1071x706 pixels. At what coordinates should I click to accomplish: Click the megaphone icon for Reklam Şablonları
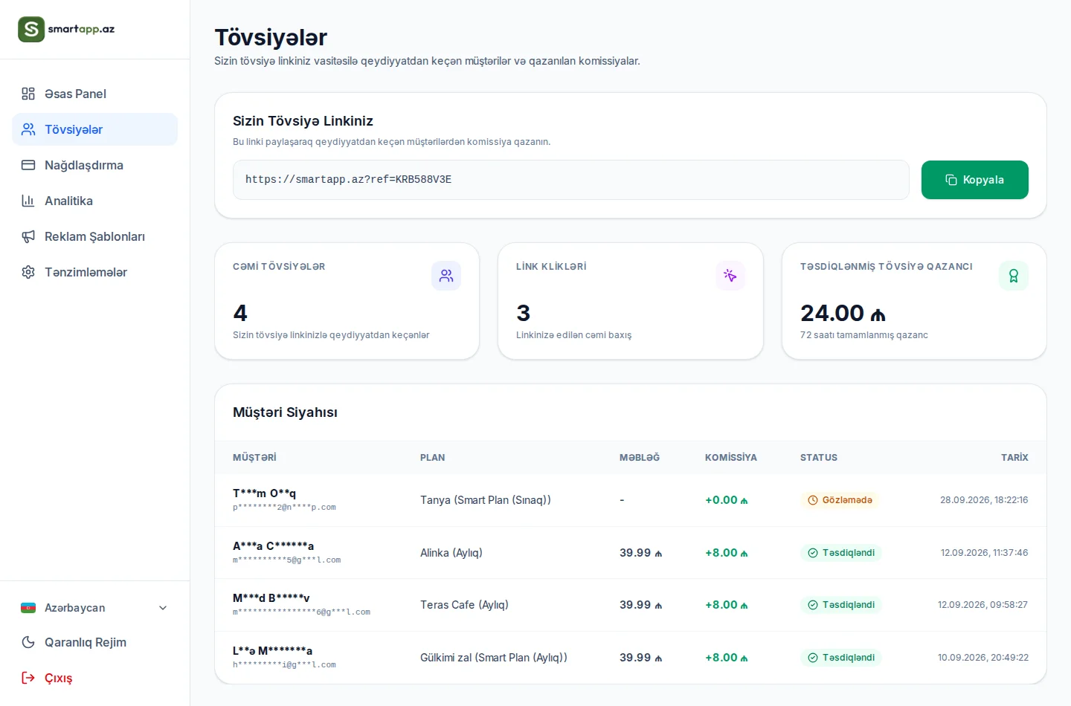pyautogui.click(x=28, y=236)
